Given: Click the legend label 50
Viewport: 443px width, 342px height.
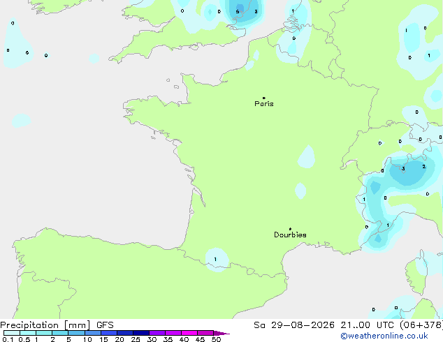Looking at the screenshot, I should point(217,339).
